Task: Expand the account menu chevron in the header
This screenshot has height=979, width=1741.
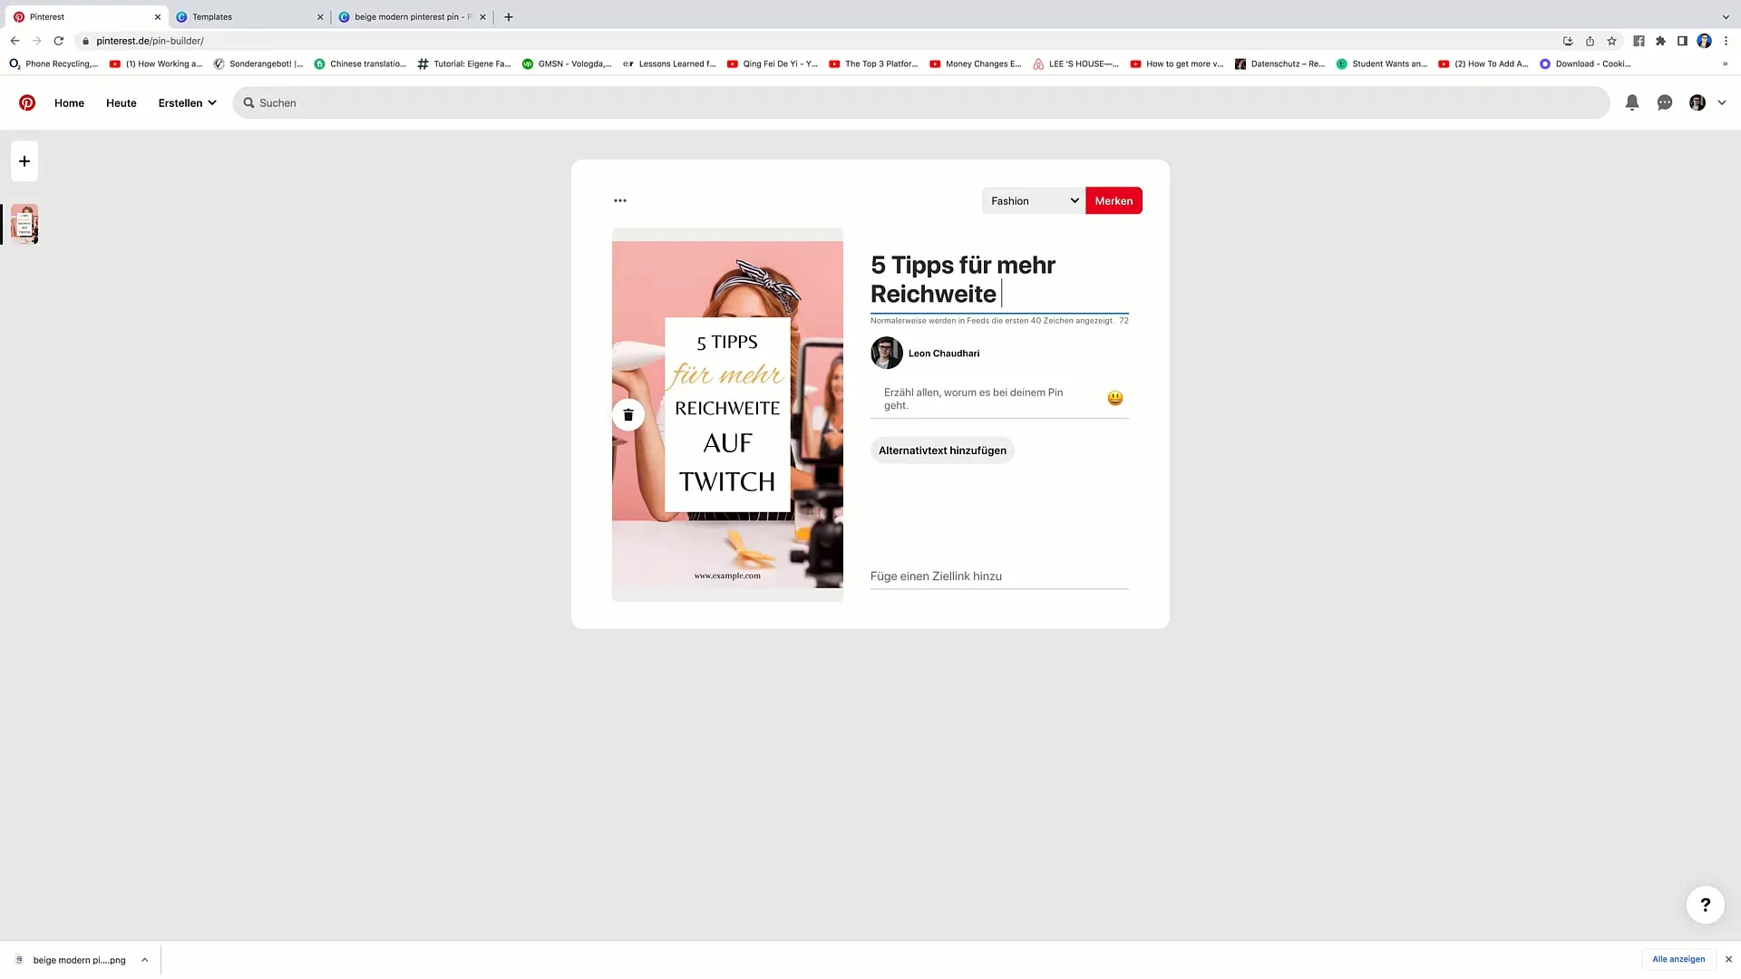Action: click(1722, 102)
